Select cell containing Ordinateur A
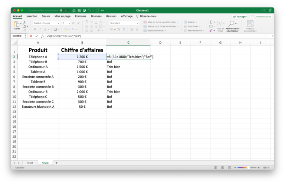This screenshot has height=184, width=285. 38,67
